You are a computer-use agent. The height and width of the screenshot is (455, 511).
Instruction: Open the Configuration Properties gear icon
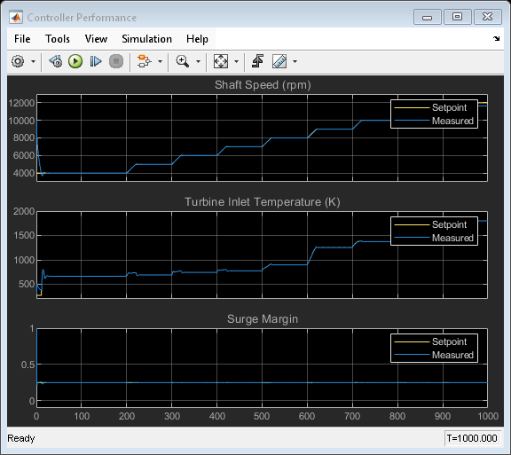point(18,61)
